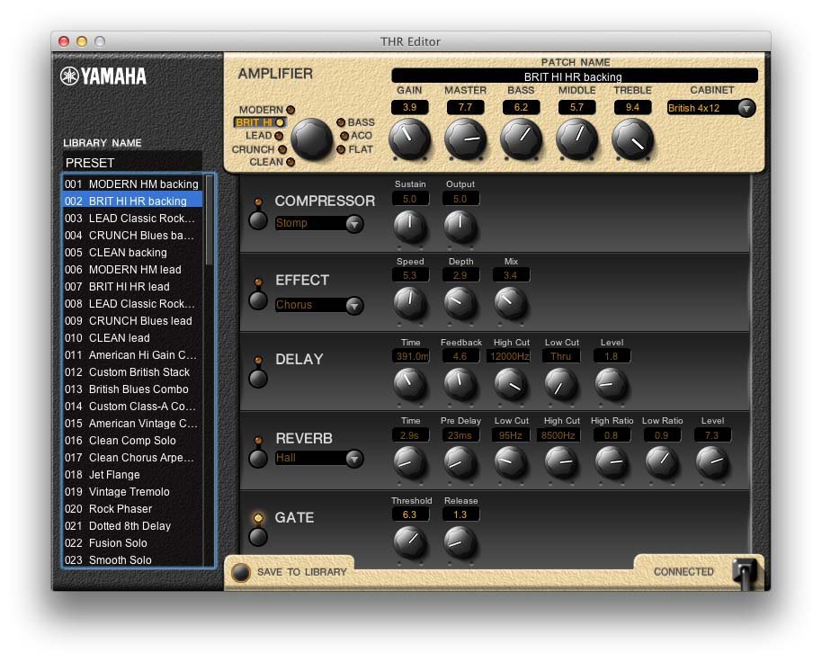Click the amplifier MASTER knob
Viewport: 822px width, 662px height.
click(465, 139)
